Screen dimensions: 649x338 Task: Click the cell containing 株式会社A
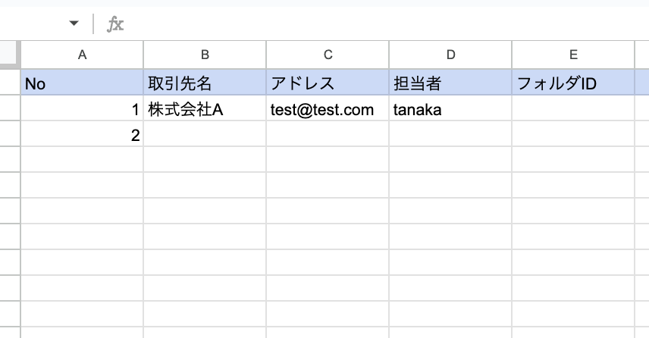click(205, 110)
